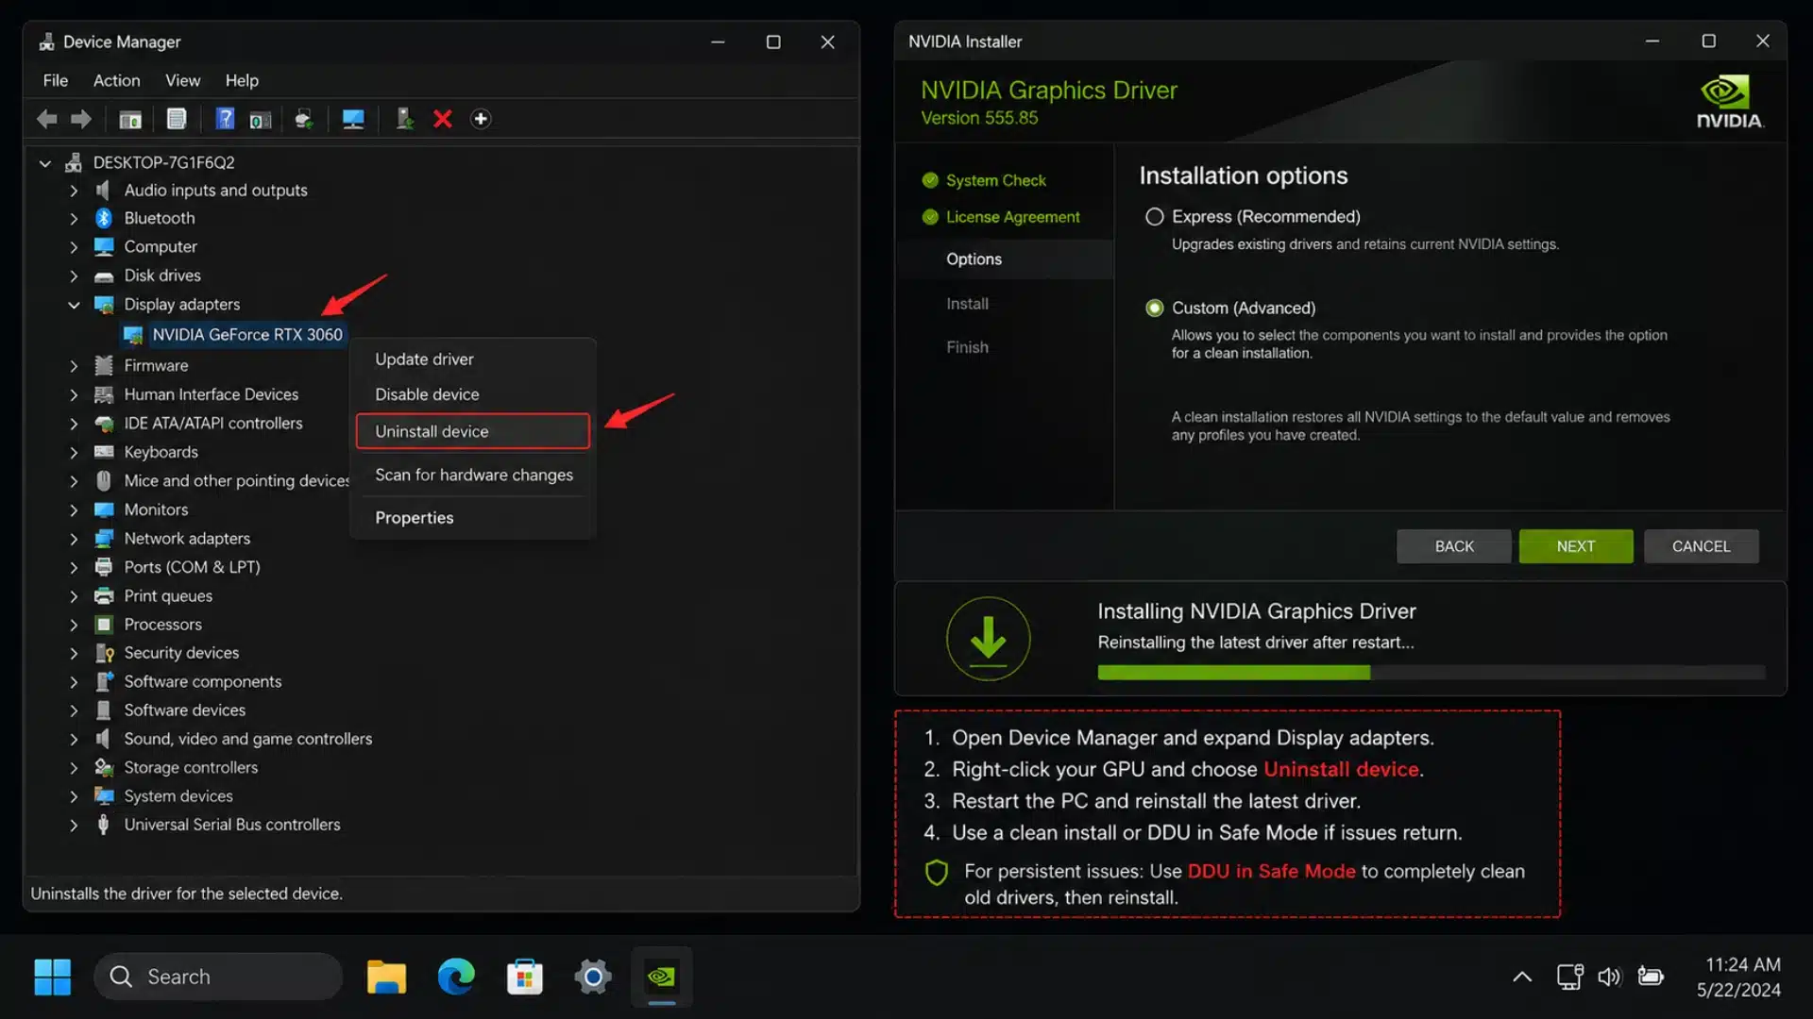The width and height of the screenshot is (1813, 1019).
Task: Click the Computer category icon in the tree
Action: (x=104, y=246)
